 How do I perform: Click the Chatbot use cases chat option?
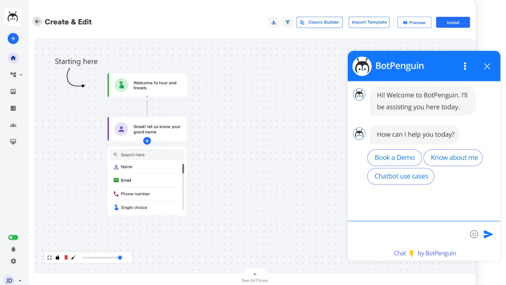[401, 176]
